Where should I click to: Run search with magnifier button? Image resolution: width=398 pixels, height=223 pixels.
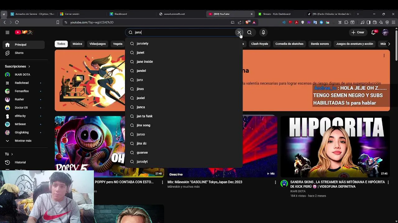pyautogui.click(x=249, y=32)
